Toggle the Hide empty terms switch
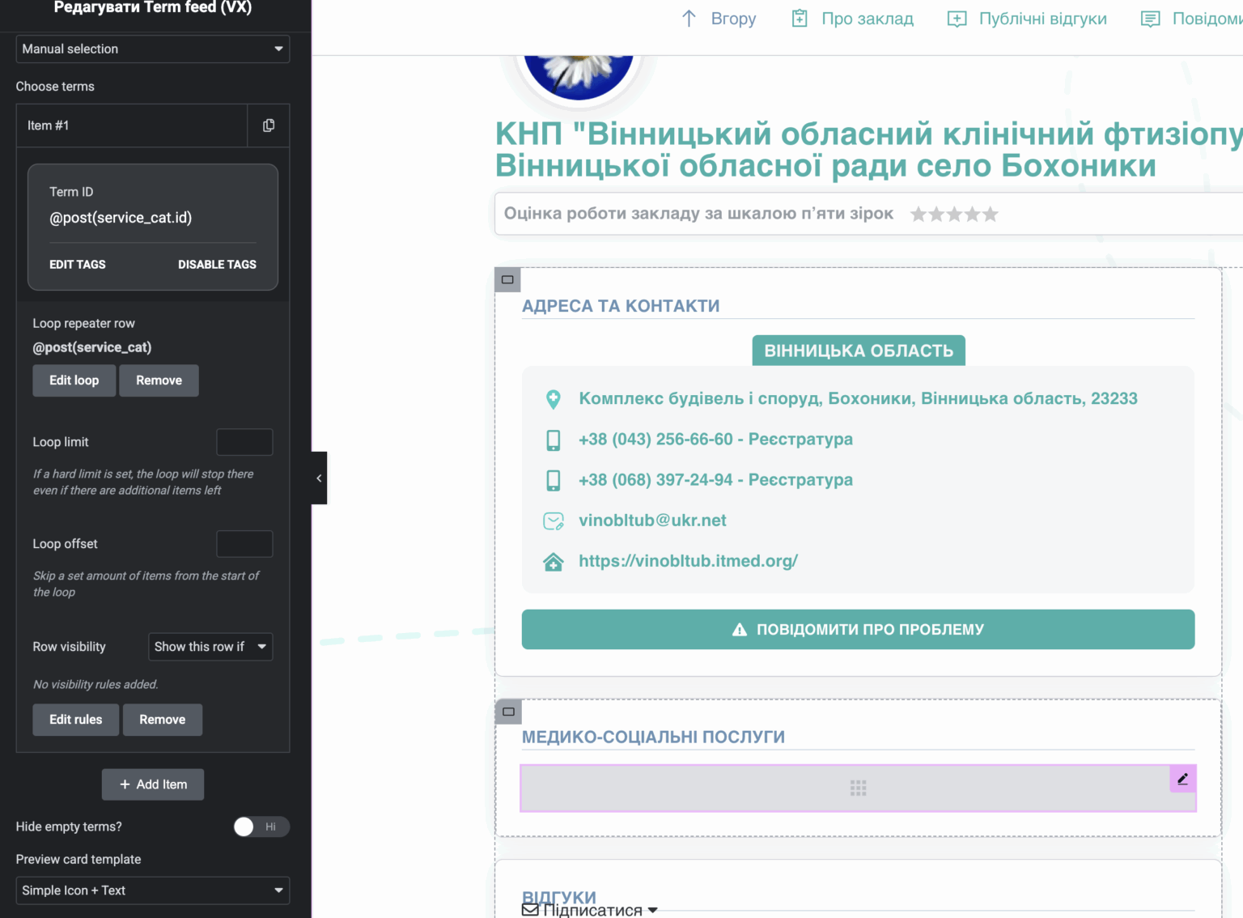 (x=260, y=827)
